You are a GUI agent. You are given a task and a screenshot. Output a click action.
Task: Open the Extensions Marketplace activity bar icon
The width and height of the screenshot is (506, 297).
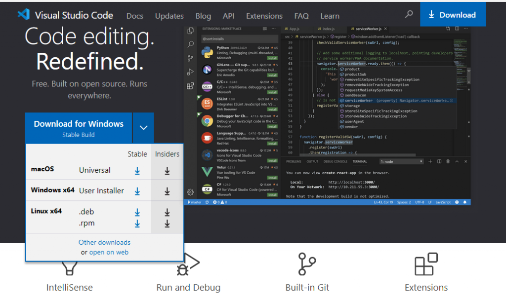[190, 86]
